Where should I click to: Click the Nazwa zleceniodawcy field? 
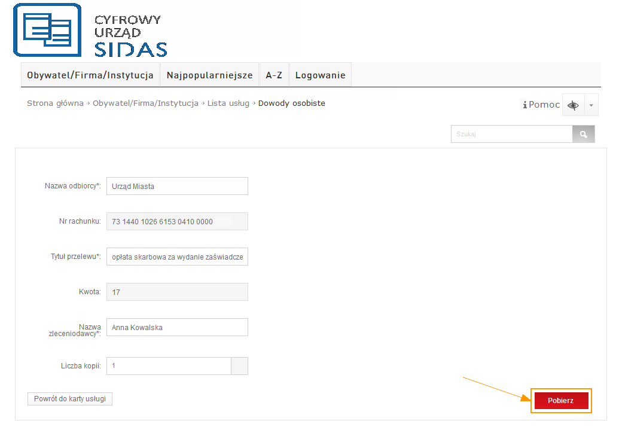tap(177, 327)
